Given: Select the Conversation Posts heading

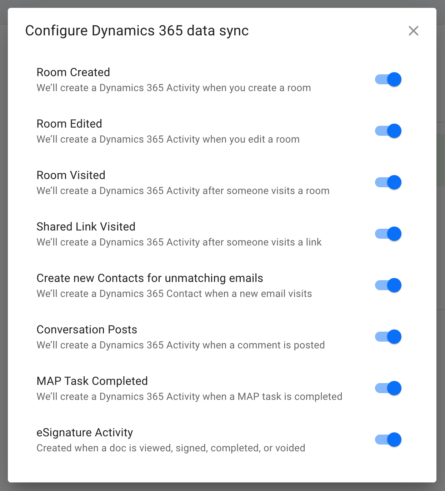Looking at the screenshot, I should 87,329.
